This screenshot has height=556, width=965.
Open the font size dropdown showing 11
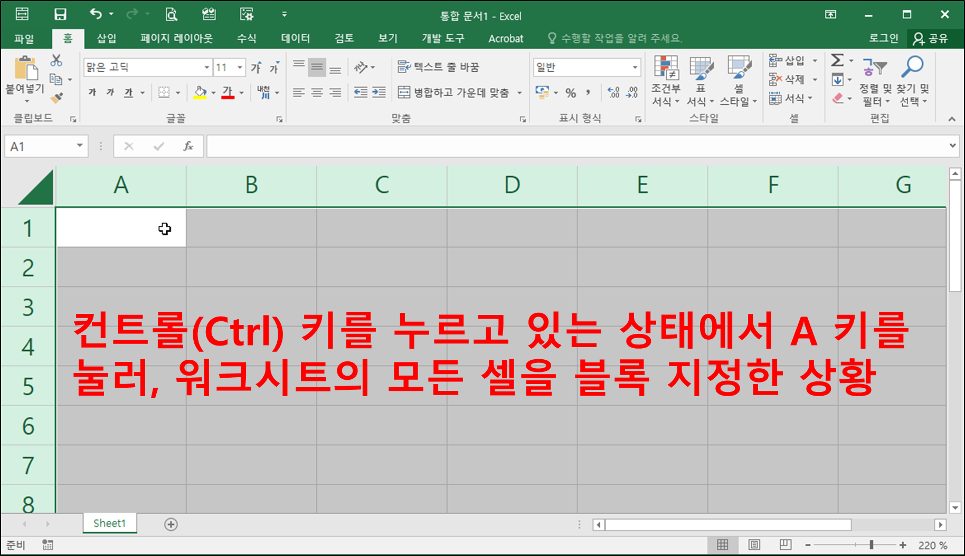(240, 67)
